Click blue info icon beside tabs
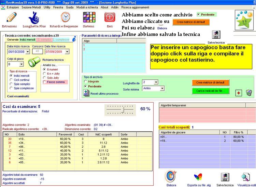The image size is (256, 187). click(74, 39)
